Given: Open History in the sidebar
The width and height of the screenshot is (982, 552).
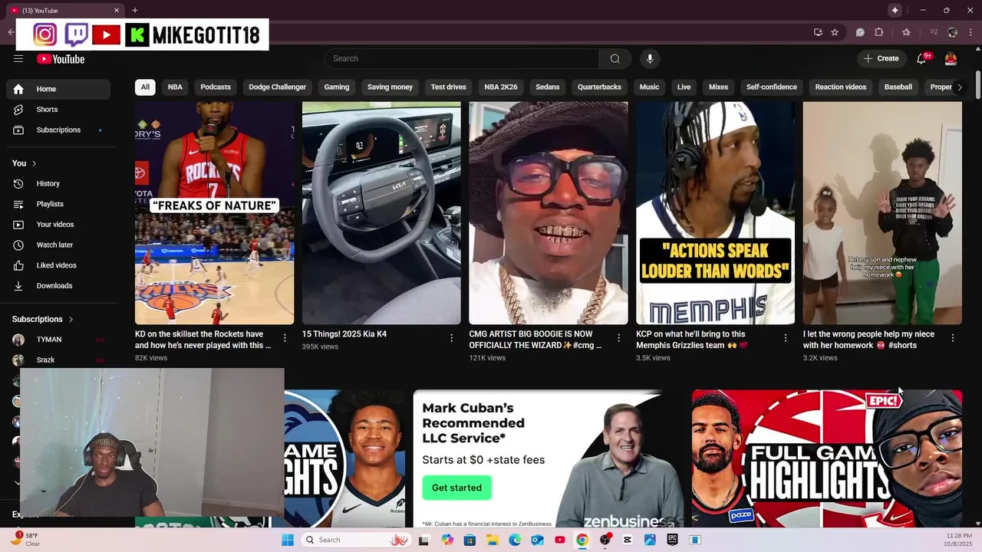Looking at the screenshot, I should click(58, 183).
